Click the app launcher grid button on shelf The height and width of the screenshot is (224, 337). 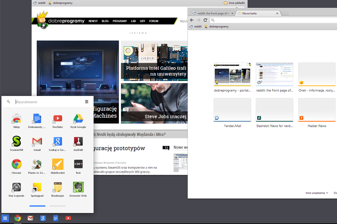coord(5,218)
